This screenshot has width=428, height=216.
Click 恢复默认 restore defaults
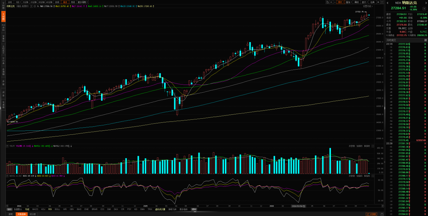(18, 209)
